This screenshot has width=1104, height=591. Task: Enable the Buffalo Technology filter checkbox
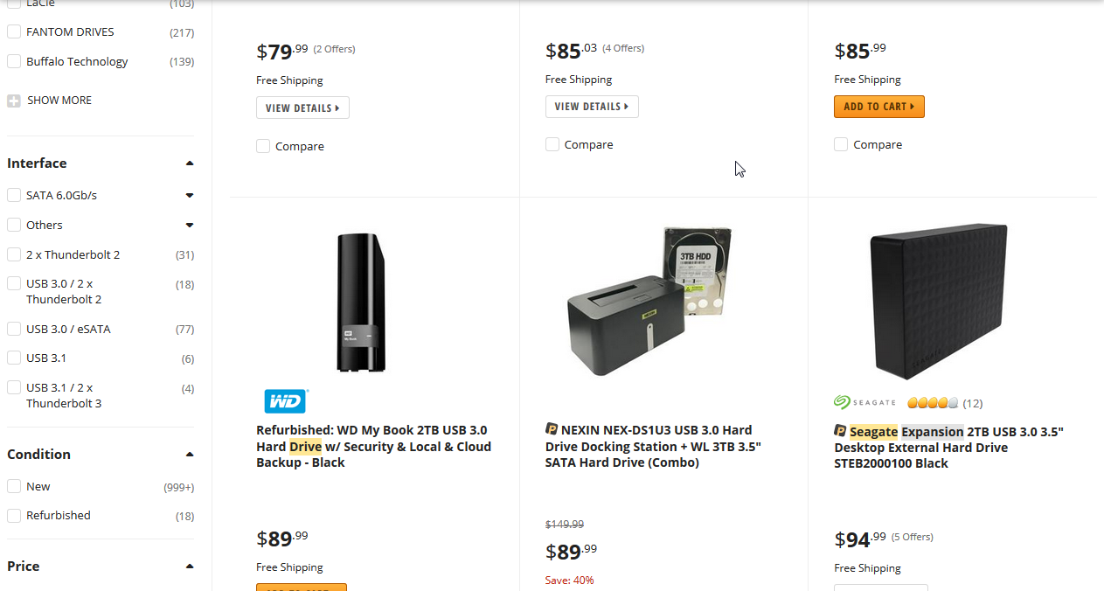14,61
